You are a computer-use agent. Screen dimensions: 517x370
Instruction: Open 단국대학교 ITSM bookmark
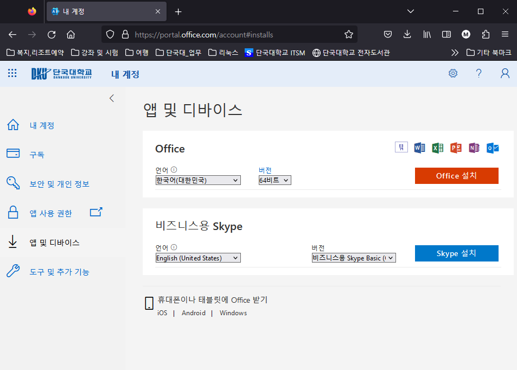[x=275, y=53]
